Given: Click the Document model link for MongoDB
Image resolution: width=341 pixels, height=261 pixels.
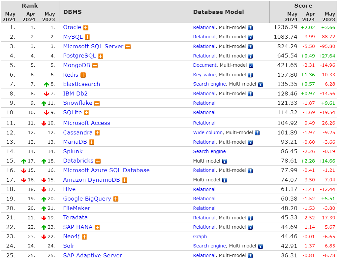Looking at the screenshot, I should pyautogui.click(x=205, y=65).
